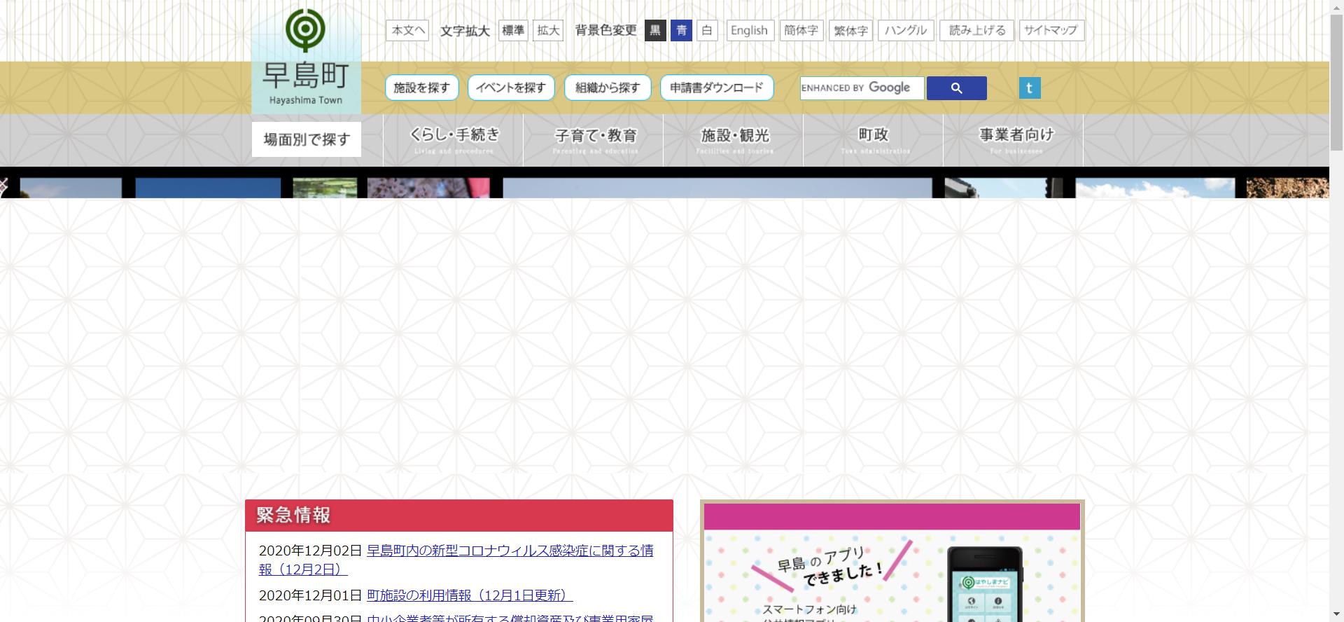Select the blue background color option

pos(681,30)
